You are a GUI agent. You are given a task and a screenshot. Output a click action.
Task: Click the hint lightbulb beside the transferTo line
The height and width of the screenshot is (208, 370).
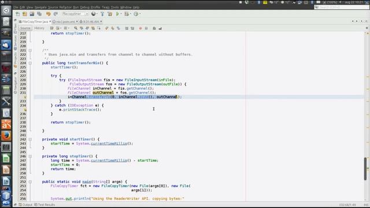pyautogui.click(x=25, y=97)
